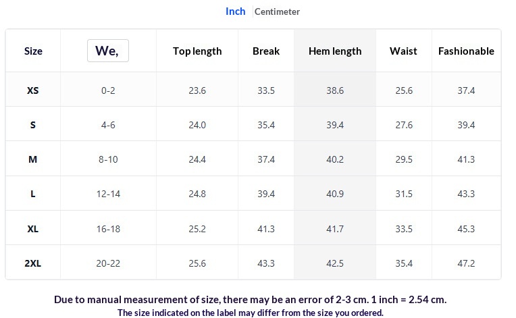Click the Fashionable column header
The height and width of the screenshot is (318, 516).
466,51
